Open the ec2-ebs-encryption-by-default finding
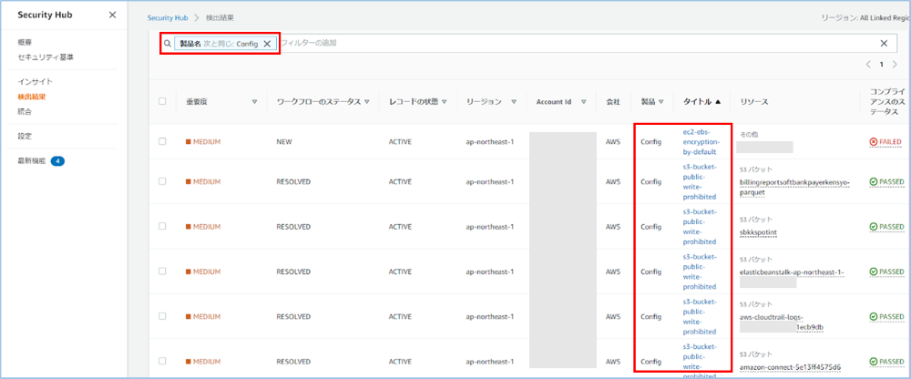The image size is (911, 379). tap(701, 142)
